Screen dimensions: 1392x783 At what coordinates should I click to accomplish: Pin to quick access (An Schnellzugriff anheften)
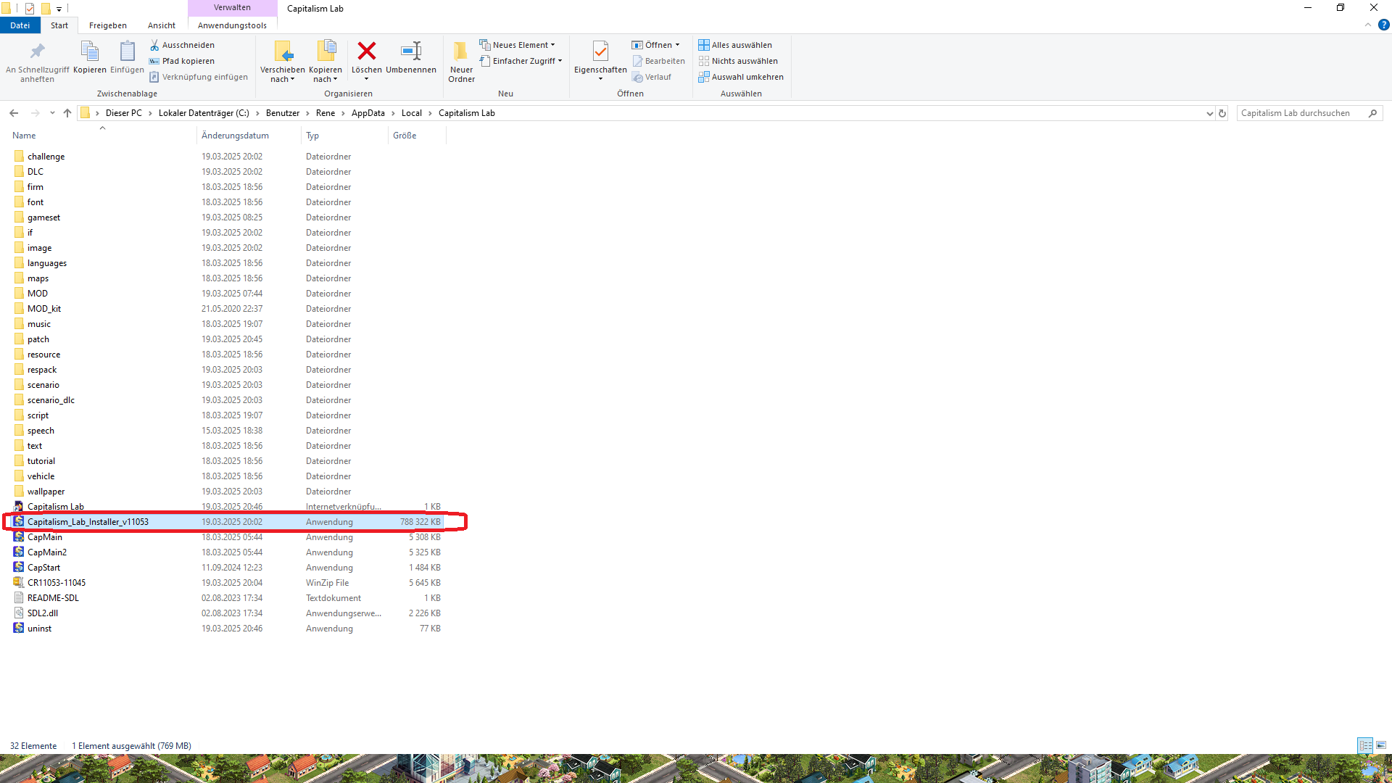click(37, 62)
